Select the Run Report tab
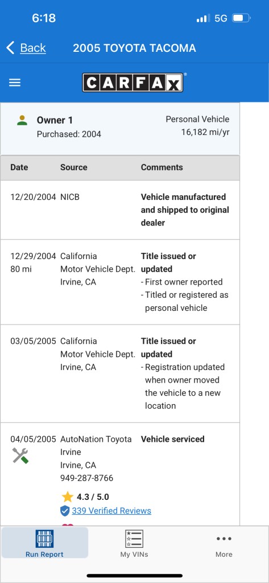 point(44,543)
